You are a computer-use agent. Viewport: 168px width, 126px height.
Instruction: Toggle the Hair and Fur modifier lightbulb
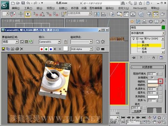pyautogui.click(x=133, y=39)
